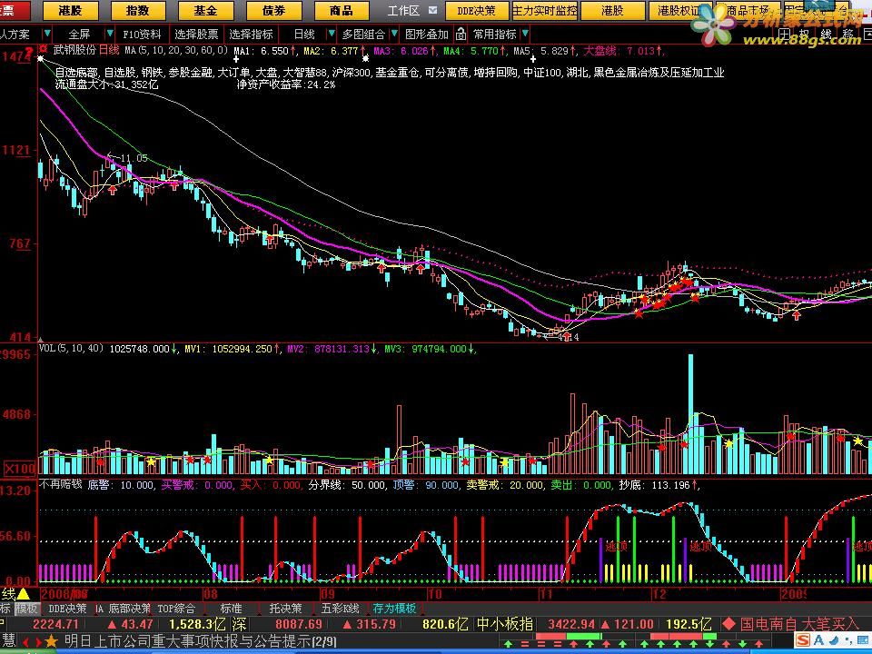This screenshot has width=872, height=654.
Task: Click the 2224.71 index value
Action: tap(56, 624)
